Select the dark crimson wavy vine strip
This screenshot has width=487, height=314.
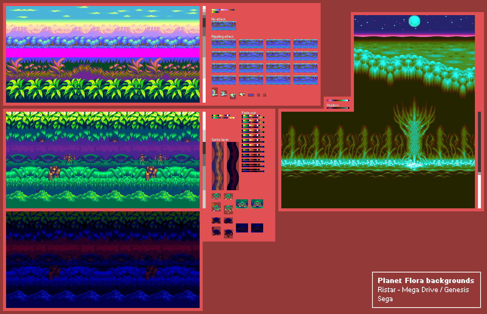coord(233,166)
